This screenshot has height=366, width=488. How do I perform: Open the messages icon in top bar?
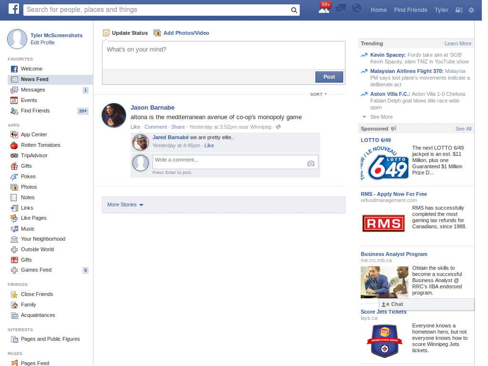(340, 9)
